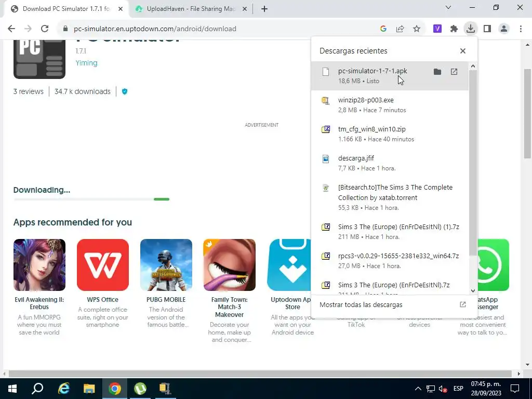The height and width of the screenshot is (399, 532).
Task: Reload the current page
Action: [x=45, y=29]
